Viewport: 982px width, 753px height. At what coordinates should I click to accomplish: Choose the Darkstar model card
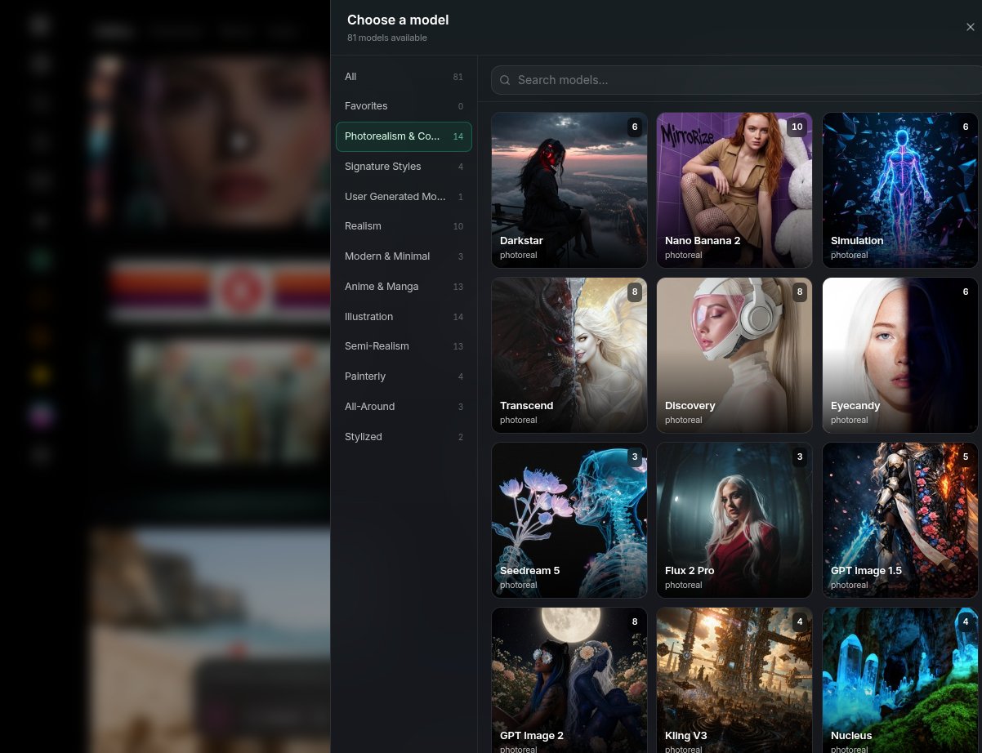569,190
